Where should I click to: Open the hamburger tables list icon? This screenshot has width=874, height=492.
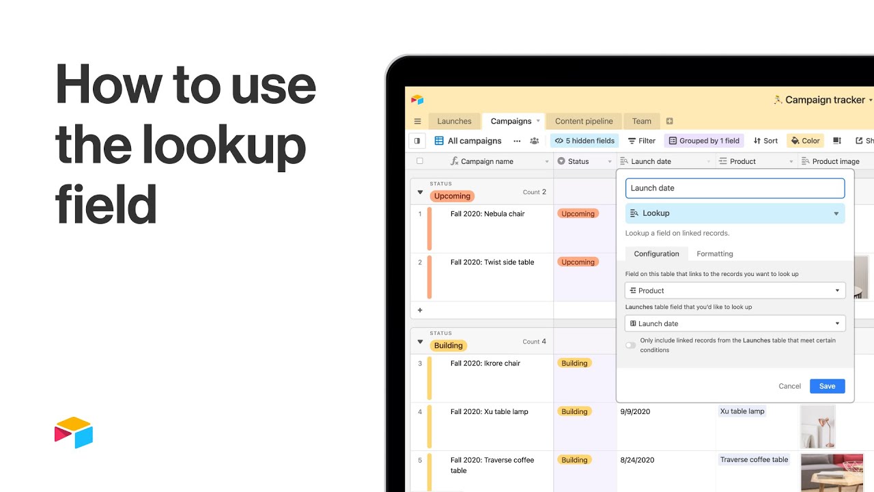(x=417, y=122)
